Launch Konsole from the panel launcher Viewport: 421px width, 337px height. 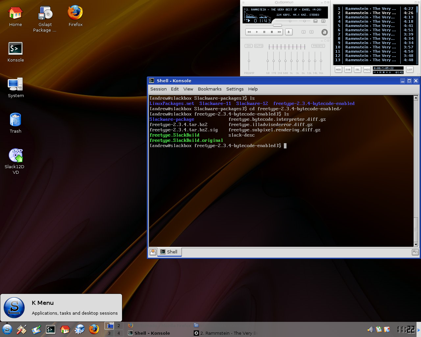(50, 329)
